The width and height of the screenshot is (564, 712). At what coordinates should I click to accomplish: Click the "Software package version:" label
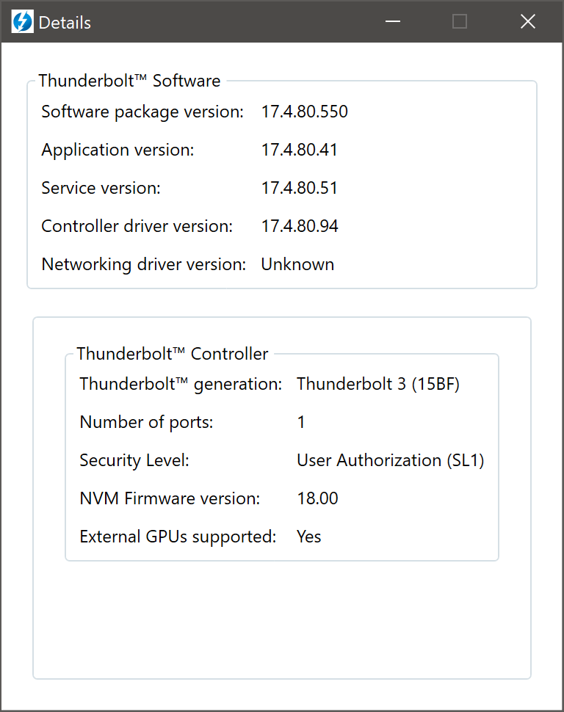pos(142,112)
